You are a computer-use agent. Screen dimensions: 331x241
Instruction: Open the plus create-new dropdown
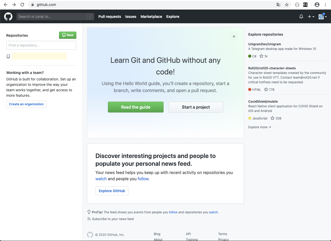[x=311, y=17]
